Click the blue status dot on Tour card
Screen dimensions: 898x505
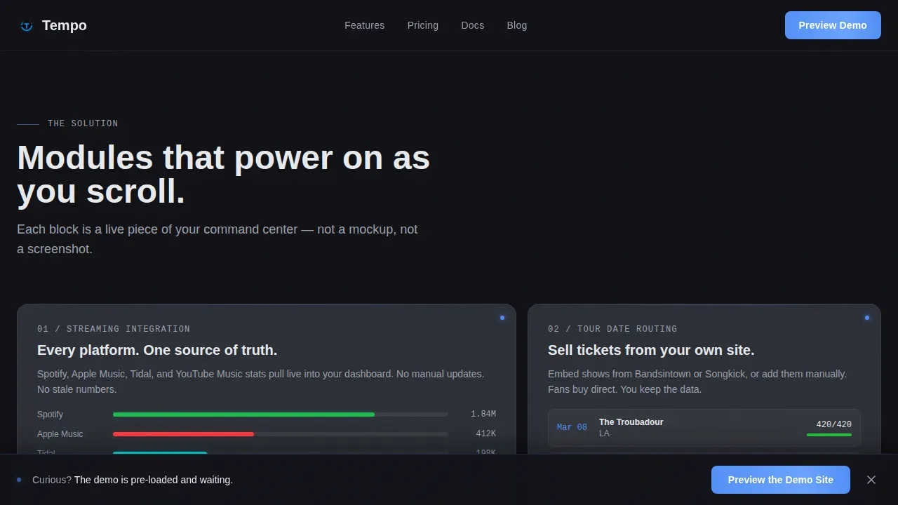[x=867, y=318]
